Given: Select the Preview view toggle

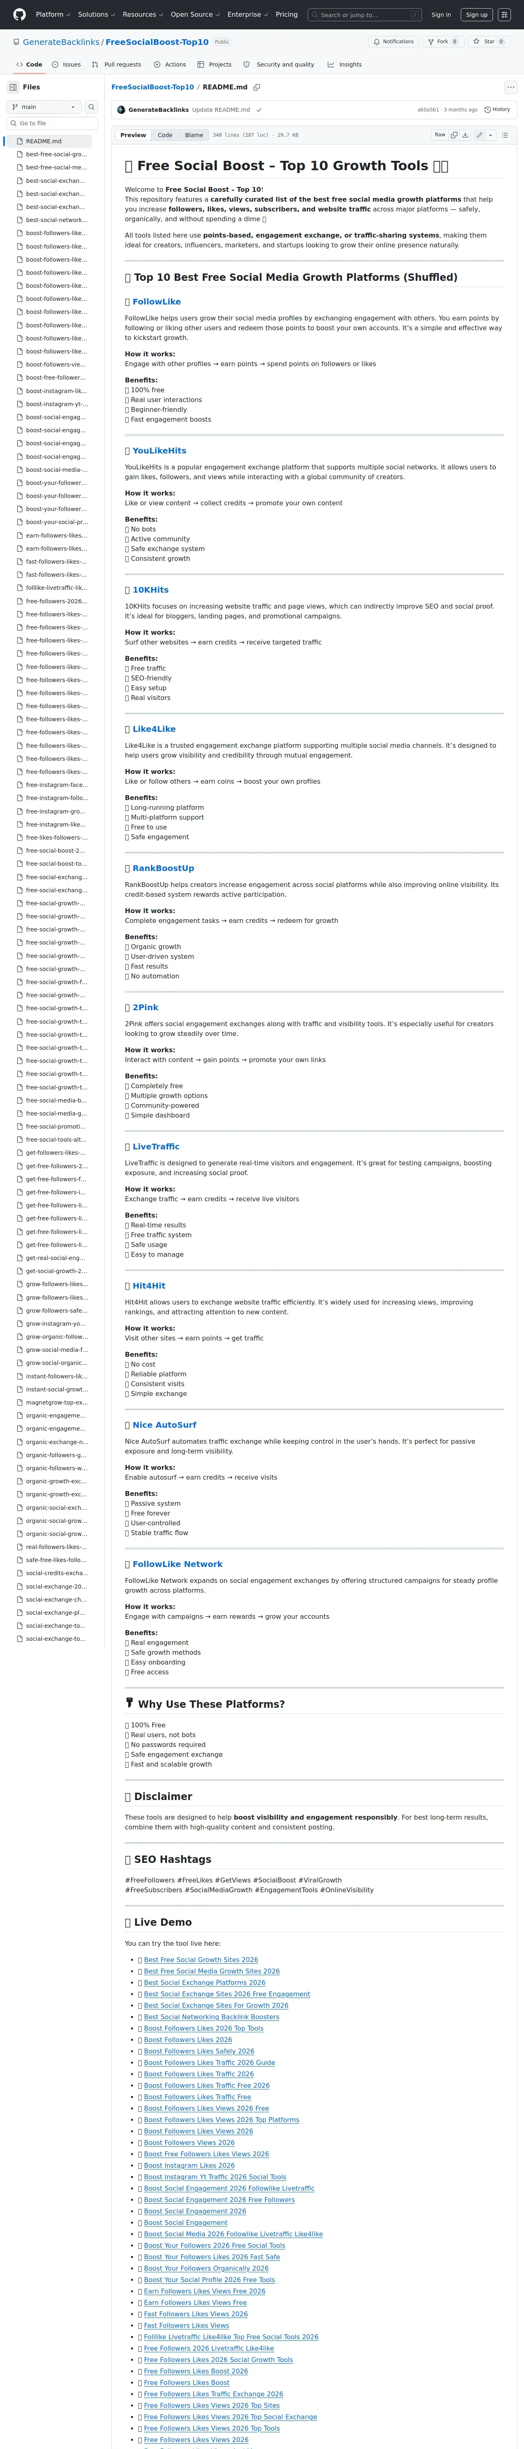Looking at the screenshot, I should (x=133, y=135).
